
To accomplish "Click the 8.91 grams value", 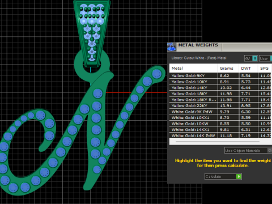I will click(224, 82).
